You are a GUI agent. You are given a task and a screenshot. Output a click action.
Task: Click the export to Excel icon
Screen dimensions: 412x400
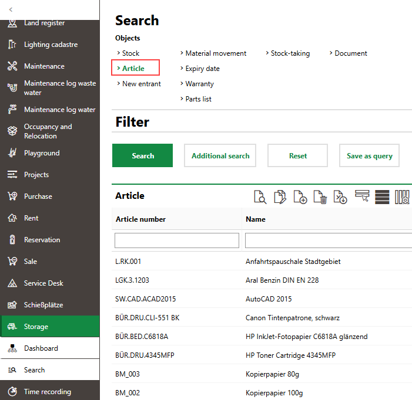[340, 196]
